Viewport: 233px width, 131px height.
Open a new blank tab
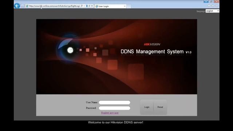(x=129, y=6)
